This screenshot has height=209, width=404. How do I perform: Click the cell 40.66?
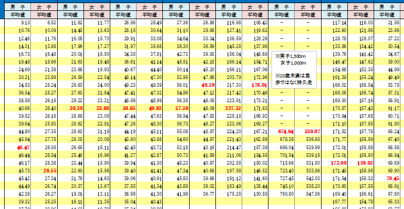[25, 108]
